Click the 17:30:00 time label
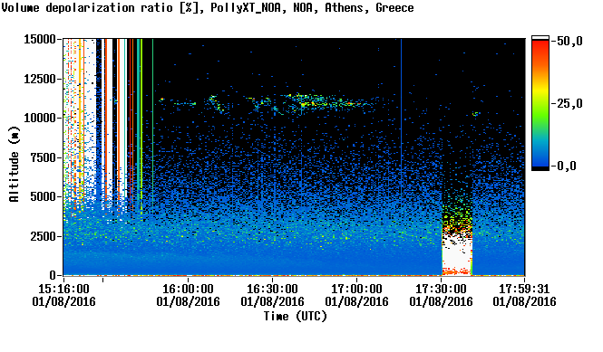The image size is (603, 352). point(441,289)
